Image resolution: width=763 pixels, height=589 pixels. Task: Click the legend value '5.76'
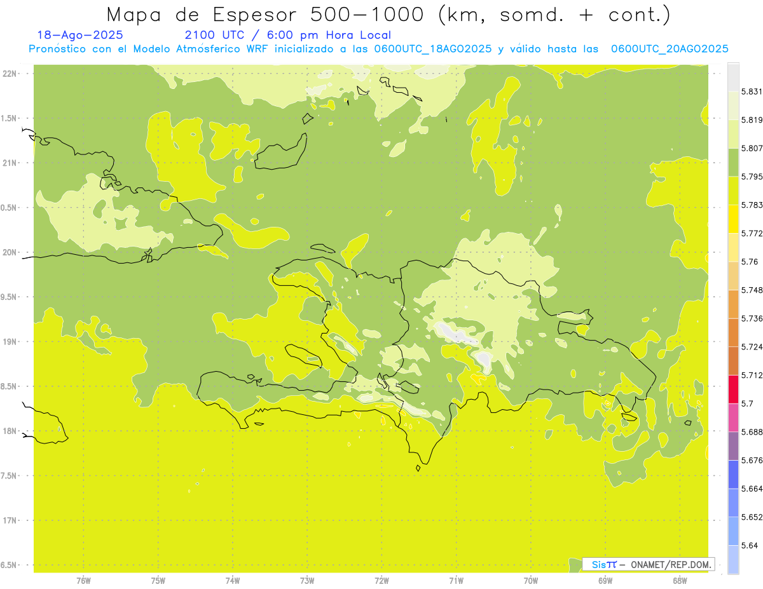point(750,262)
